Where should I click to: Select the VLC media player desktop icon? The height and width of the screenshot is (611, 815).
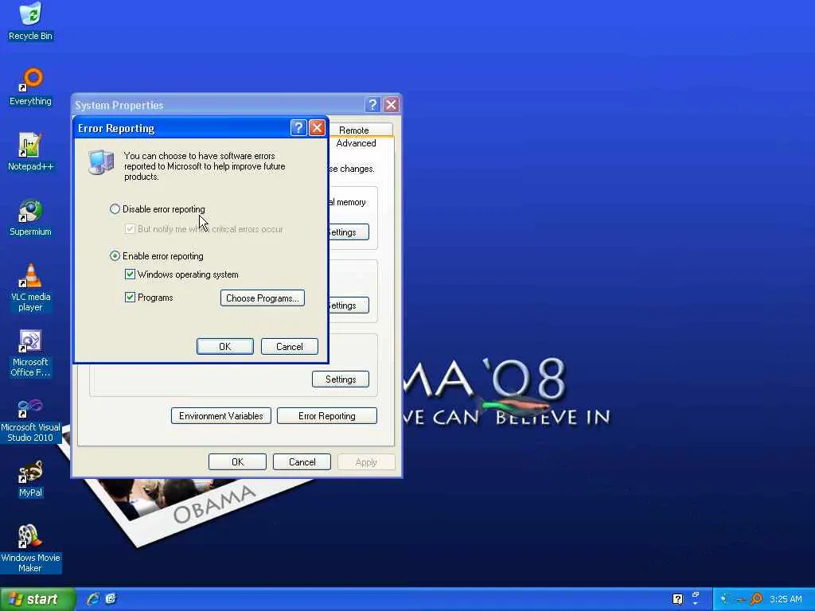tap(30, 288)
